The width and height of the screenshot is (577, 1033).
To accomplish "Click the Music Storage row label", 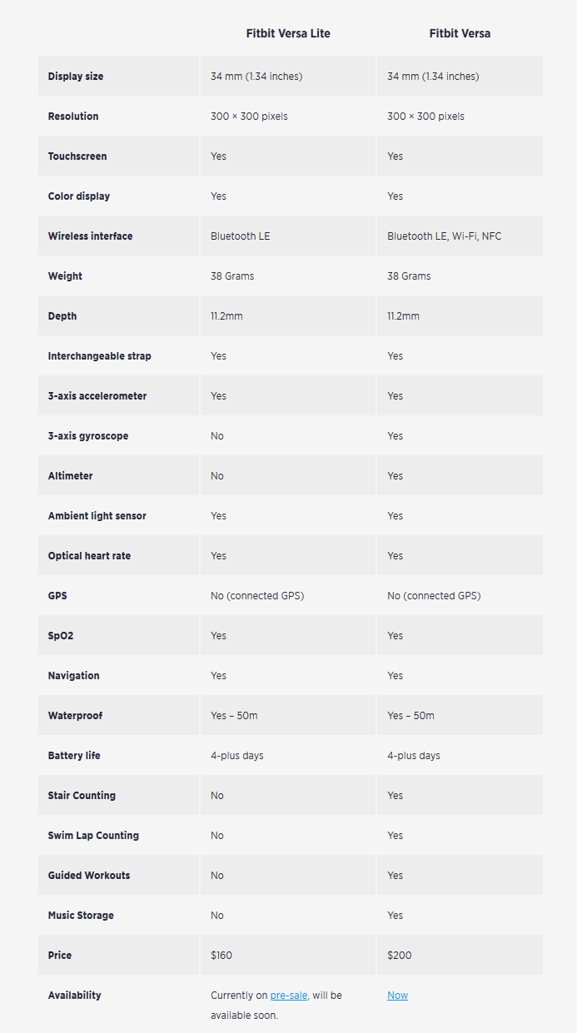I will [x=81, y=916].
